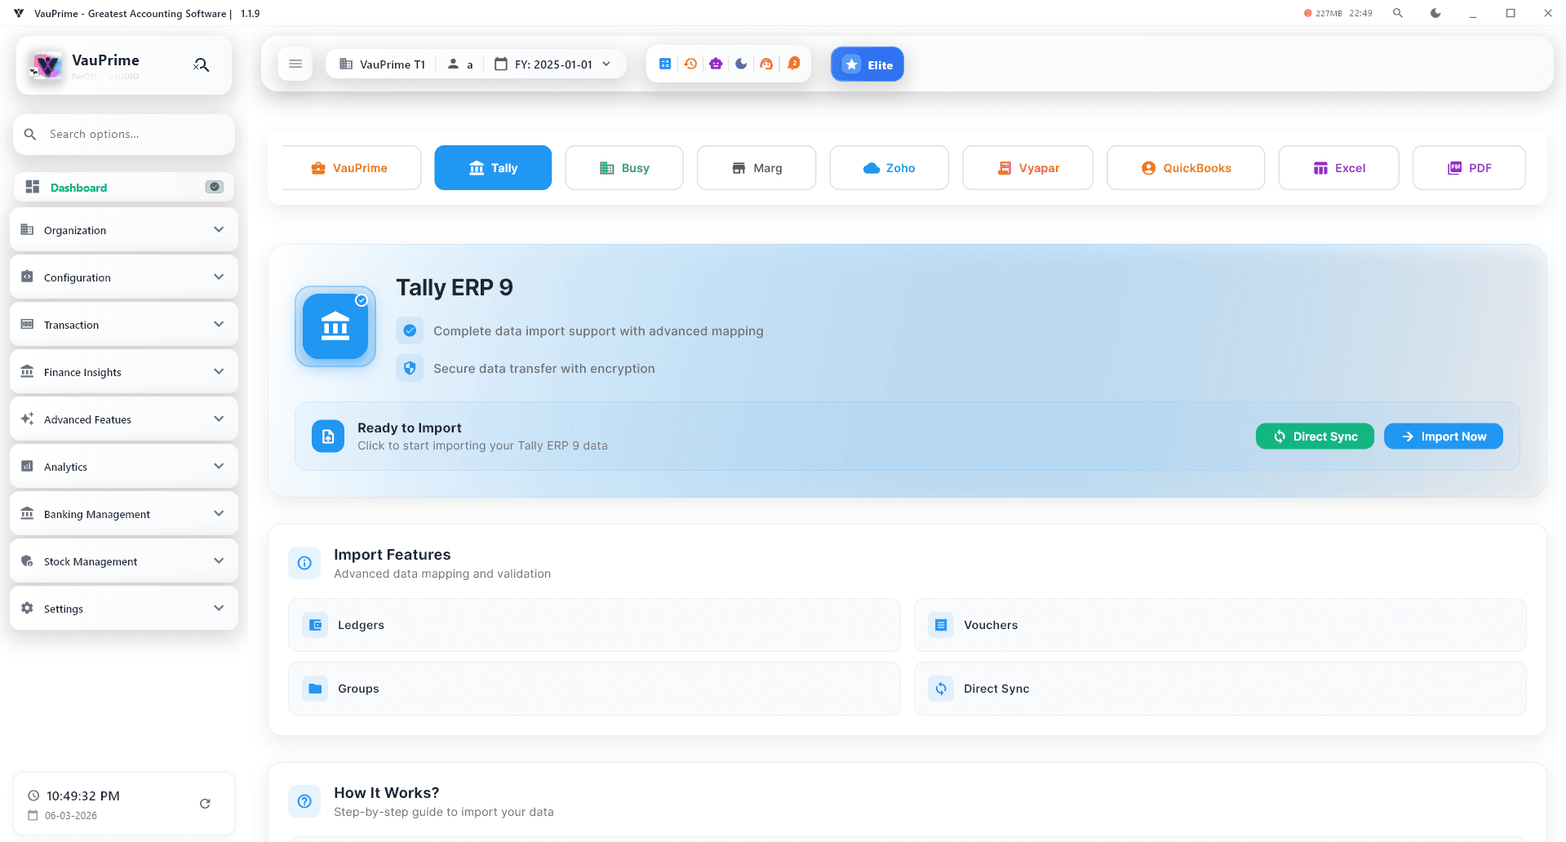1566x842 pixels.
Task: Click the Banking Management bank icon
Action: pyautogui.click(x=27, y=513)
